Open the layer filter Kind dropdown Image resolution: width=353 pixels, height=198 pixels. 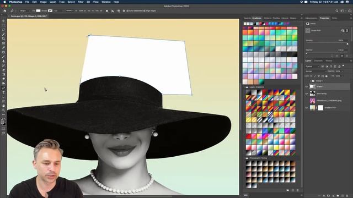(x=313, y=67)
